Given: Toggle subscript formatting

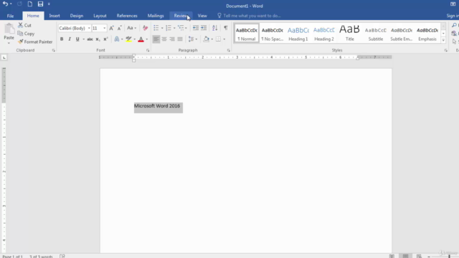Looking at the screenshot, I should pyautogui.click(x=98, y=39).
